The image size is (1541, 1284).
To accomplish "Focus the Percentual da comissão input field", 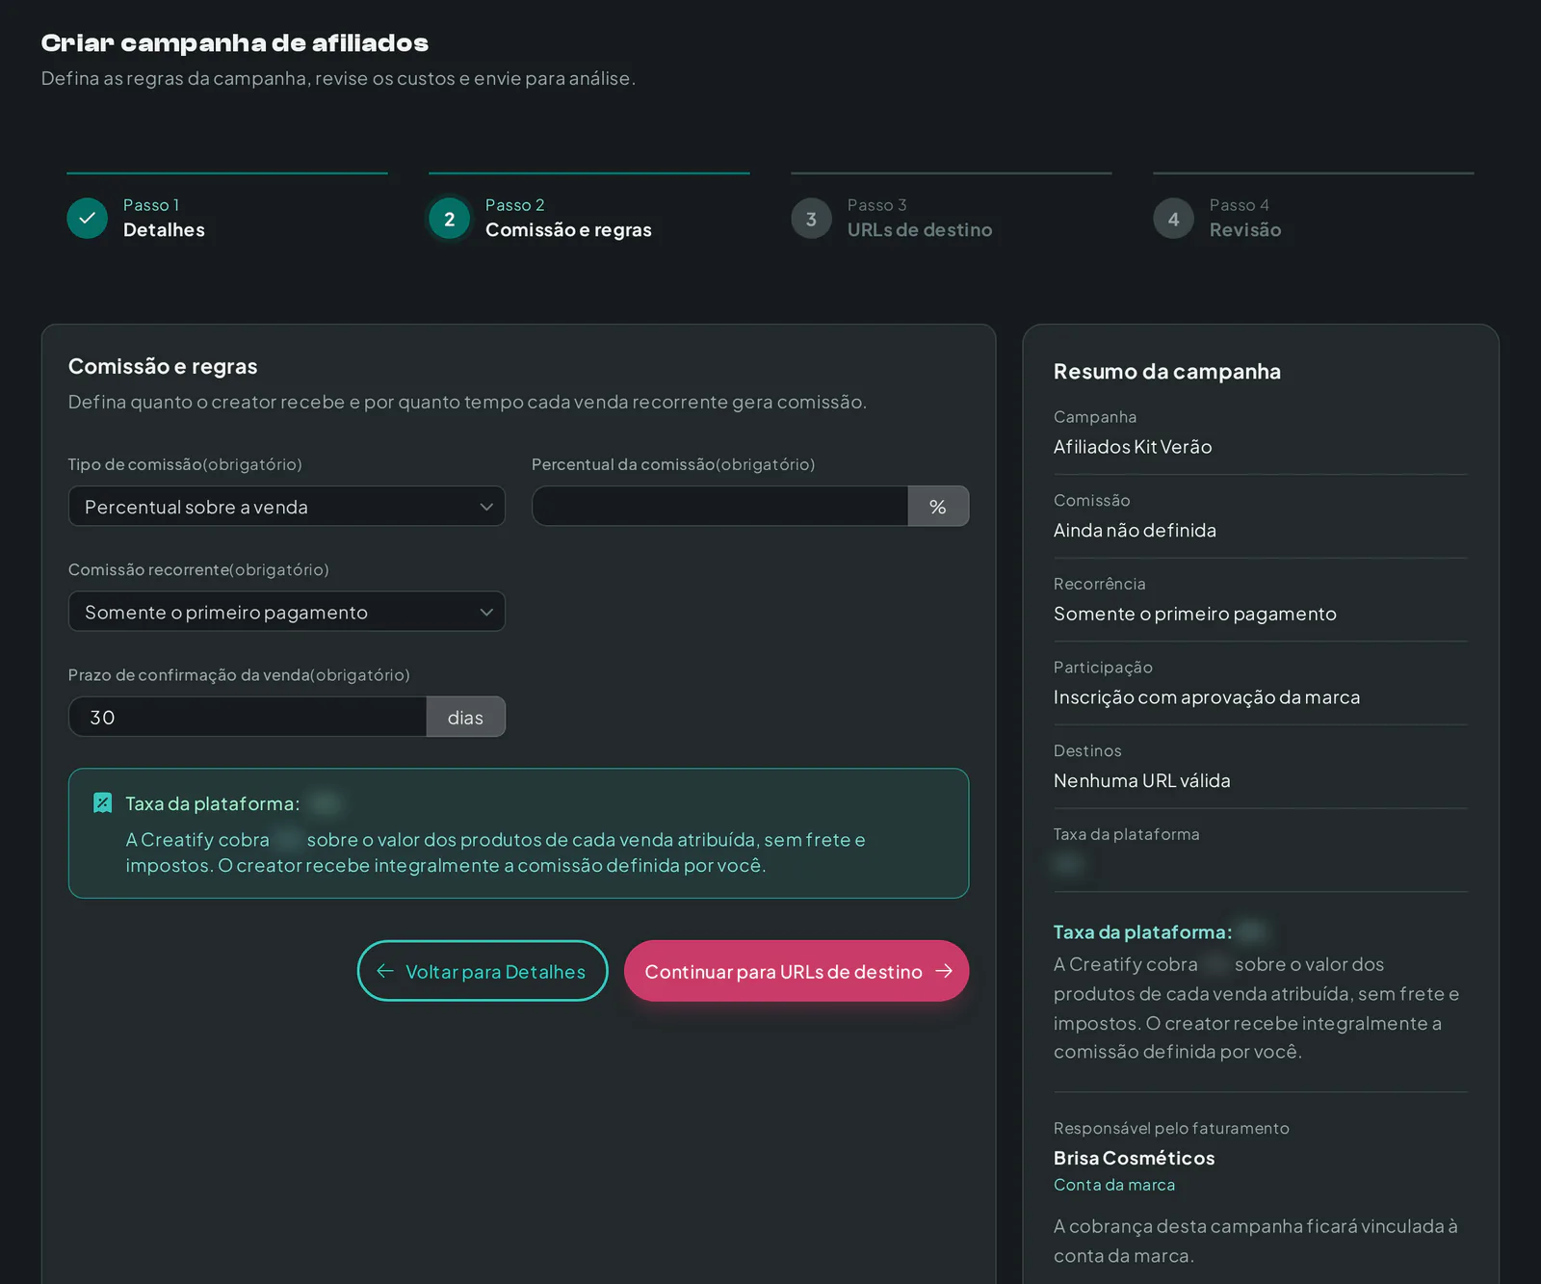I will pyautogui.click(x=719, y=507).
